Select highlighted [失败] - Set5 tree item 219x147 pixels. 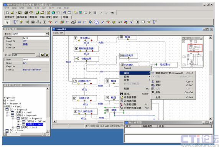pos(35,124)
